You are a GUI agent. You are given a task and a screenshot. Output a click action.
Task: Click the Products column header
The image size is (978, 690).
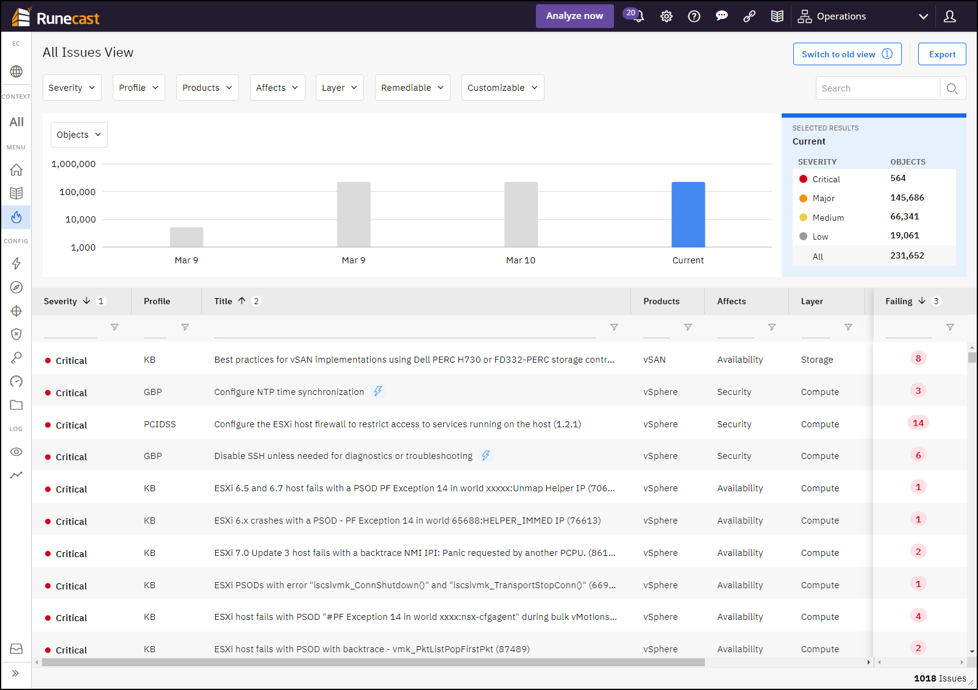(662, 301)
